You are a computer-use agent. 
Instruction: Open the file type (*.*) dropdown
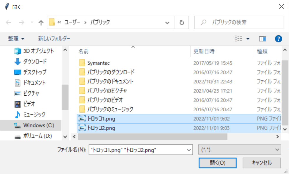pos(240,150)
